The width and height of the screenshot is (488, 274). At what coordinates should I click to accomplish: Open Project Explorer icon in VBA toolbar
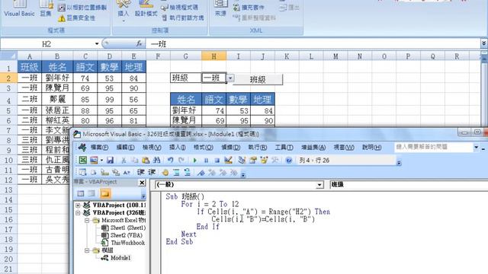point(242,161)
